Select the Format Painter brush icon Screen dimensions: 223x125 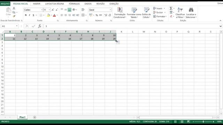click(x=14, y=16)
